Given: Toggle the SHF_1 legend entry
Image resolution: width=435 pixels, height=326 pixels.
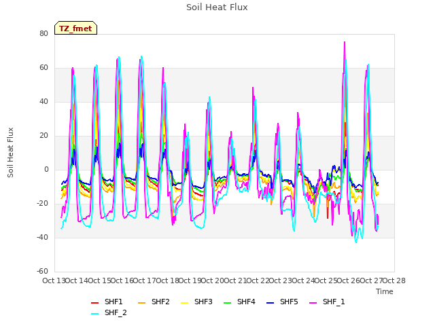Looking at the screenshot, I should [x=327, y=302].
